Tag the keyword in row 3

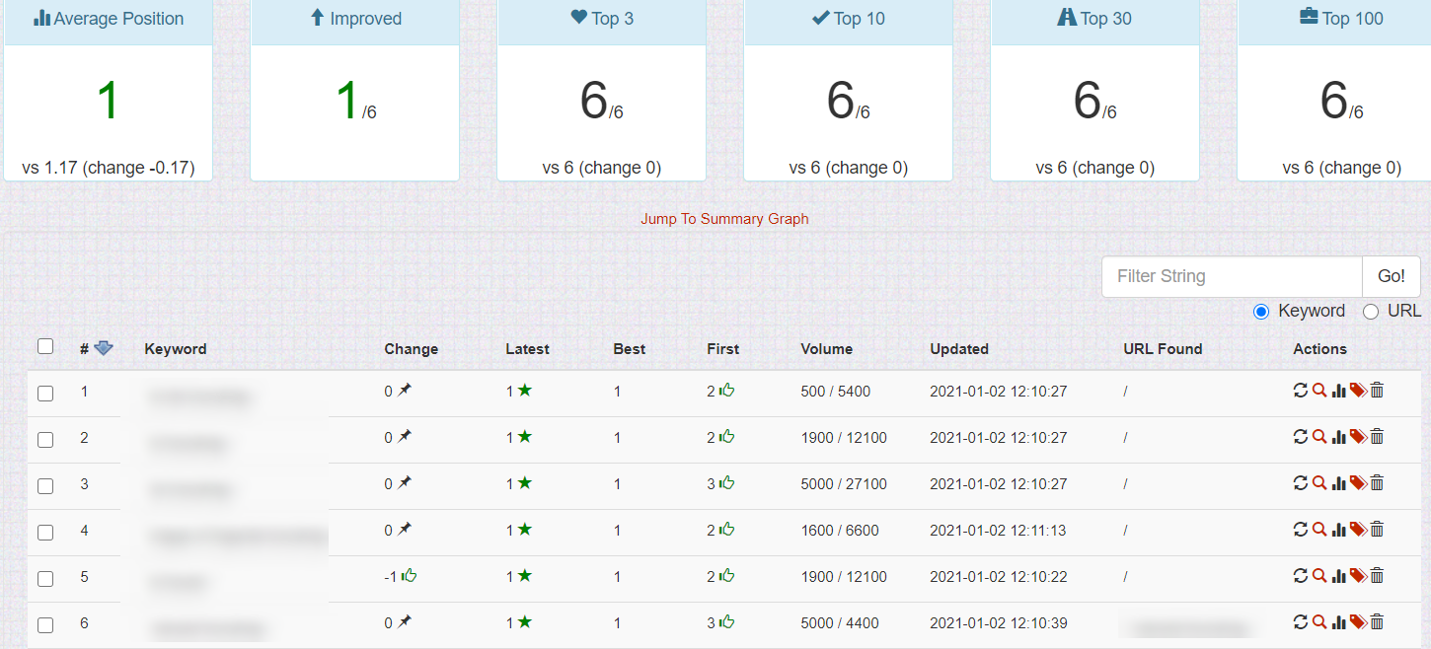[x=1358, y=483]
